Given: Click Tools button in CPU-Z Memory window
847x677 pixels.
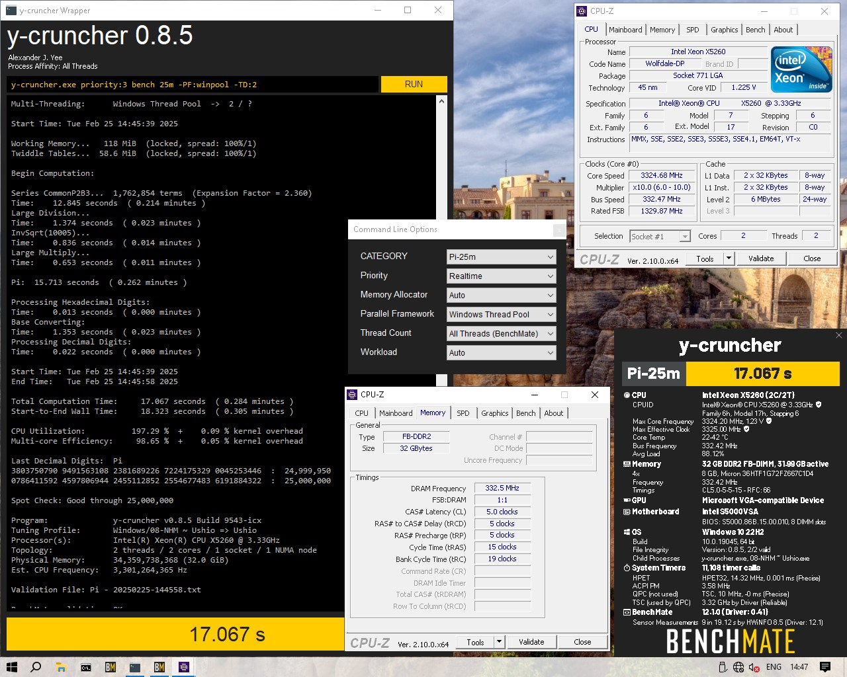Looking at the screenshot, I should pyautogui.click(x=476, y=642).
